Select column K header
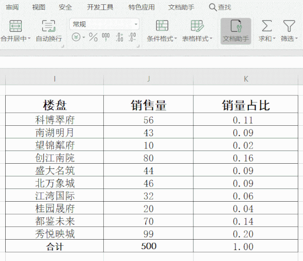 click(x=246, y=79)
